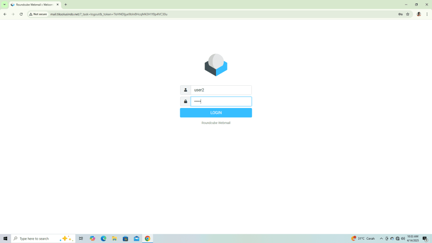Bookmark this page with the star icon
The width and height of the screenshot is (432, 243).
(x=408, y=14)
